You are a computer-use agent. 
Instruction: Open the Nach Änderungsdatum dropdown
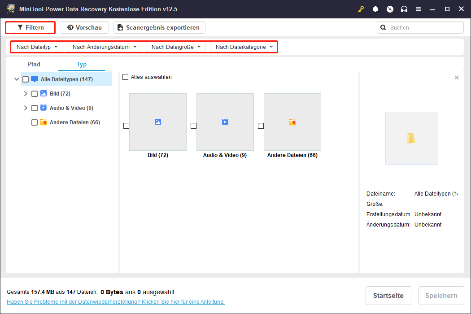click(104, 47)
